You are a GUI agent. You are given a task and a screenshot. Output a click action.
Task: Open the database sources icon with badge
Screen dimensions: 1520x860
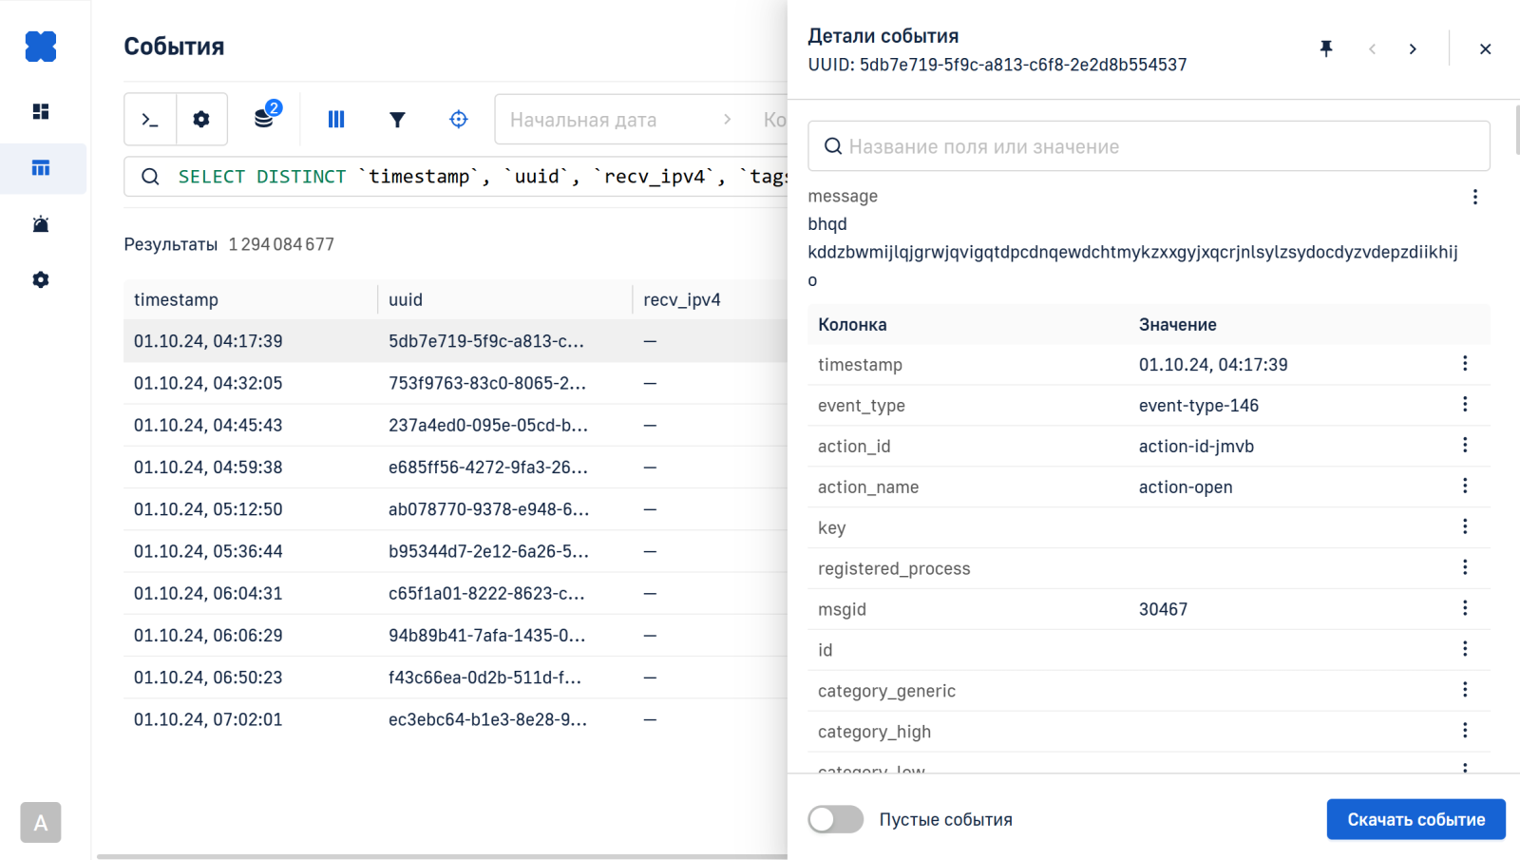point(265,118)
